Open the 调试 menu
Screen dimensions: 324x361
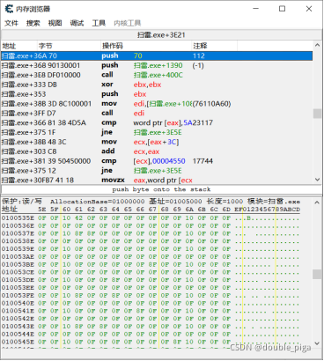coord(77,23)
